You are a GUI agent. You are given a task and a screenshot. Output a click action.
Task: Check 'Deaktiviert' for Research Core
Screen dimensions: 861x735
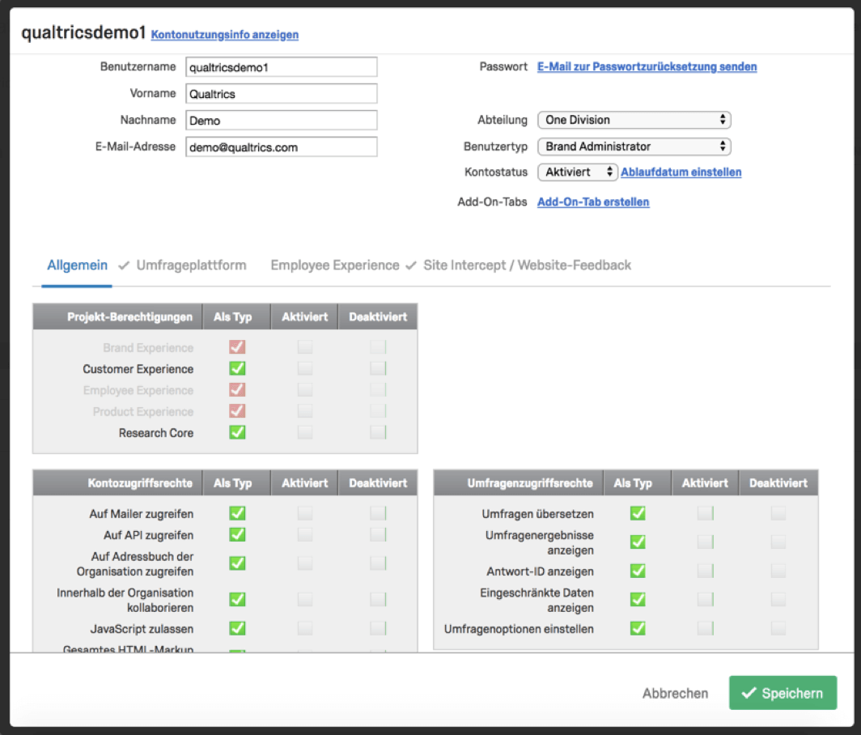[378, 433]
